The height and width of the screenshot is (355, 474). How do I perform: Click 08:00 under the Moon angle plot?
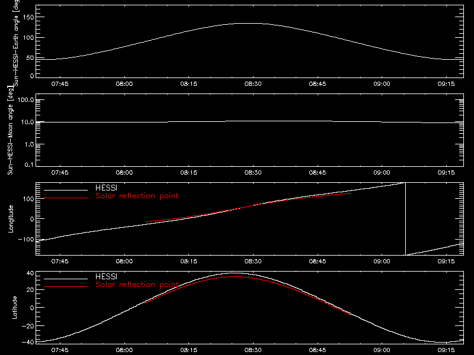124,173
